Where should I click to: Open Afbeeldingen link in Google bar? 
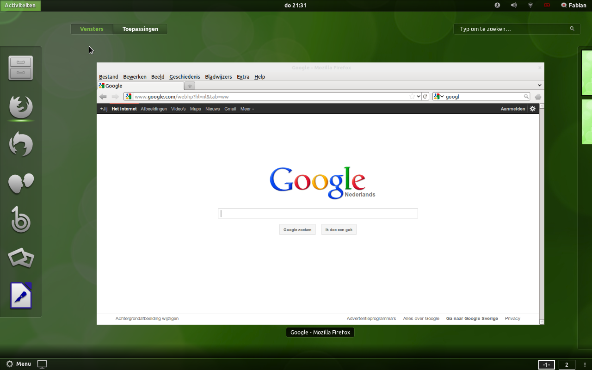154,109
